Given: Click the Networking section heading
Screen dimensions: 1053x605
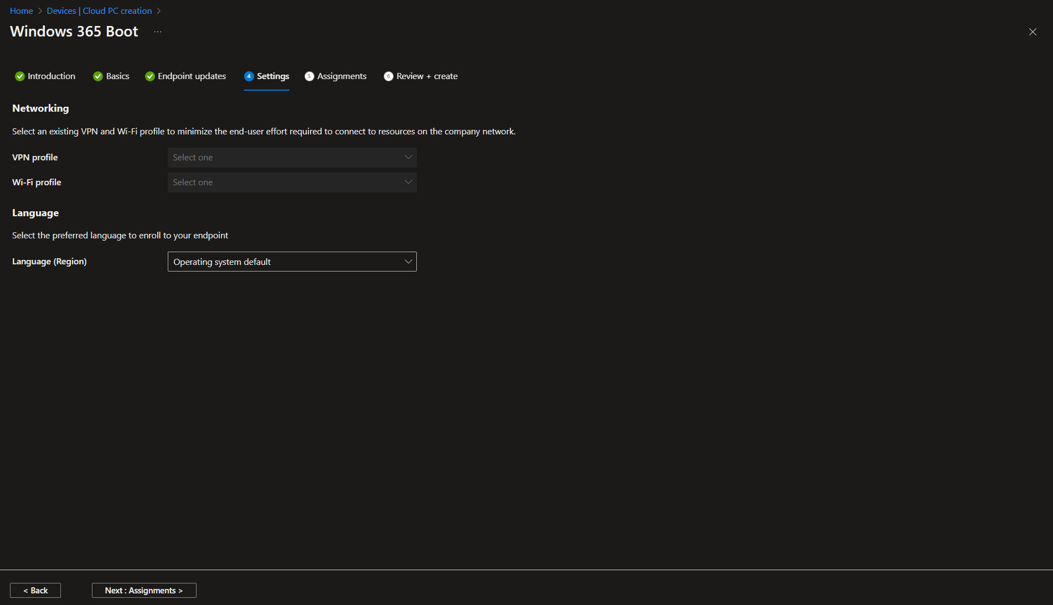Looking at the screenshot, I should [x=40, y=108].
